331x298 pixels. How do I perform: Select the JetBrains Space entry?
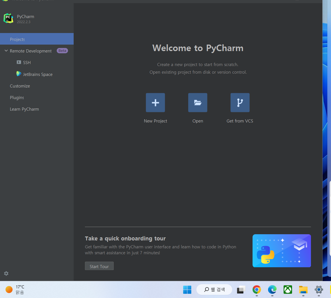pos(38,74)
